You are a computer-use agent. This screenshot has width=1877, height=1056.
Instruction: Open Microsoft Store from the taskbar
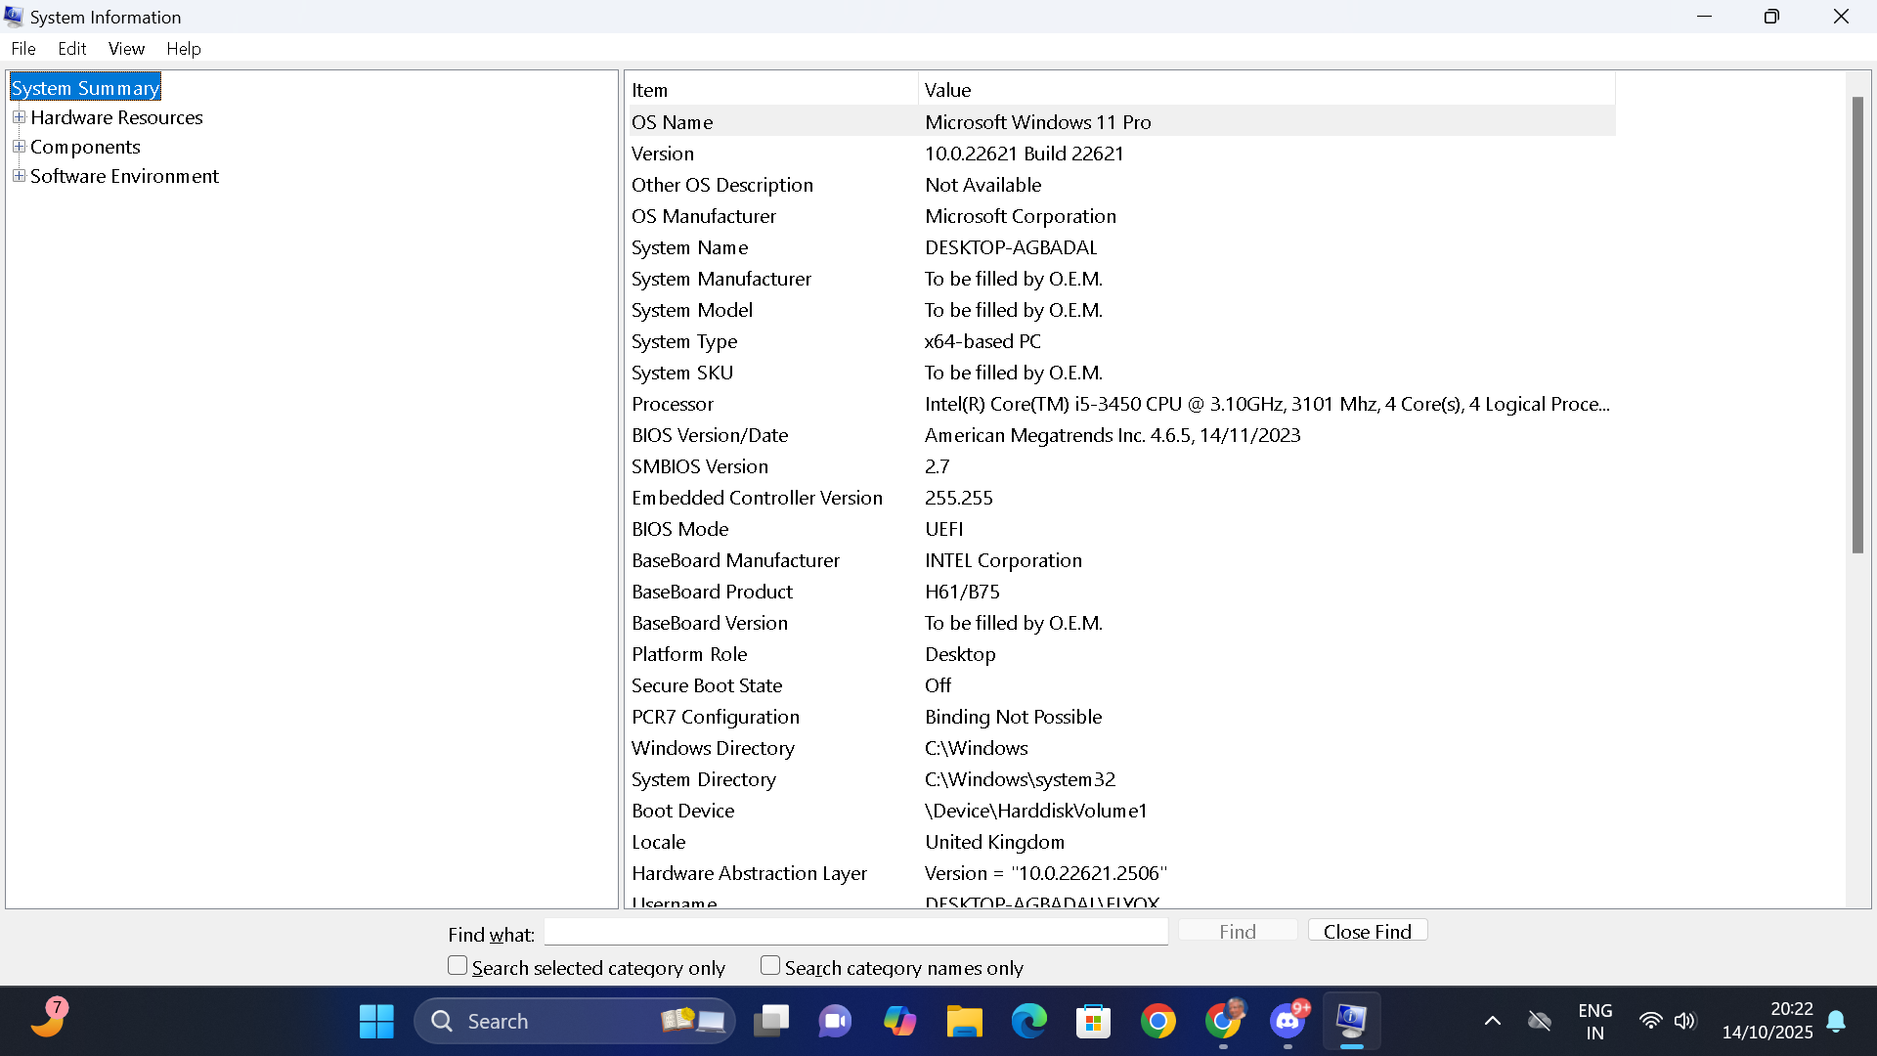[1093, 1022]
